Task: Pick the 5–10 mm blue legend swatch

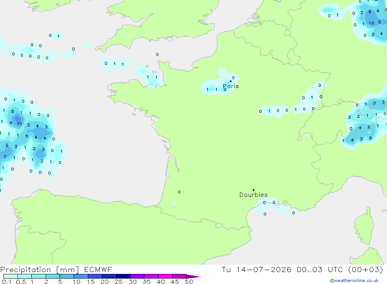Action: click(x=67, y=276)
